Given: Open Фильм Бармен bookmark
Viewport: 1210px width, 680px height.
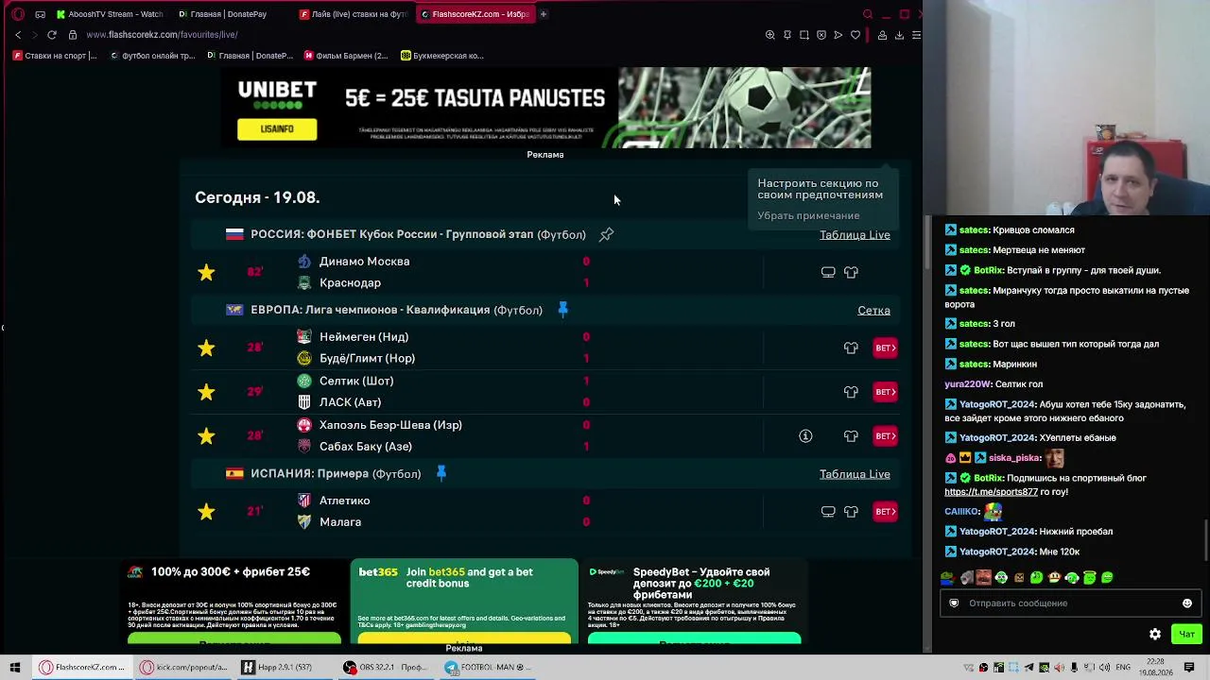Looking at the screenshot, I should click(x=346, y=56).
